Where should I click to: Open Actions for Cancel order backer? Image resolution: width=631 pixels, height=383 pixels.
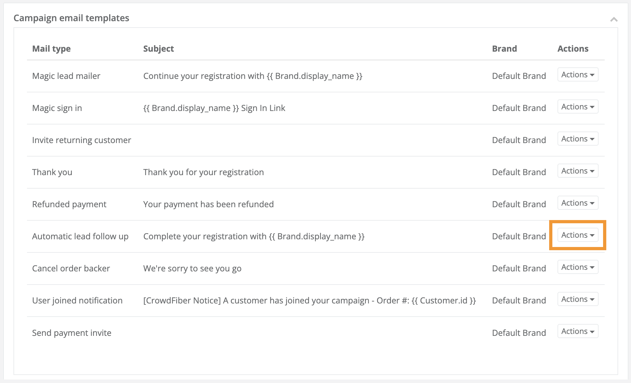coord(577,267)
